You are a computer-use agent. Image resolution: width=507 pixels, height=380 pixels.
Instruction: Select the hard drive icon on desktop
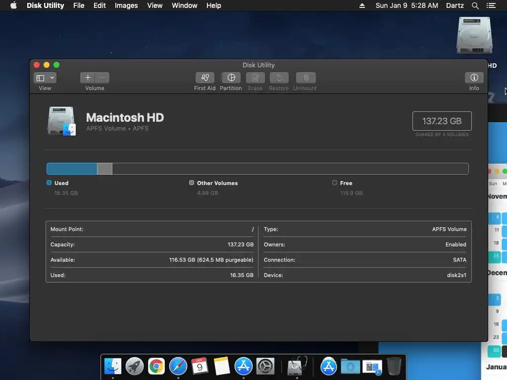[x=474, y=36]
